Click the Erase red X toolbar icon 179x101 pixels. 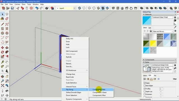pos(31,8)
